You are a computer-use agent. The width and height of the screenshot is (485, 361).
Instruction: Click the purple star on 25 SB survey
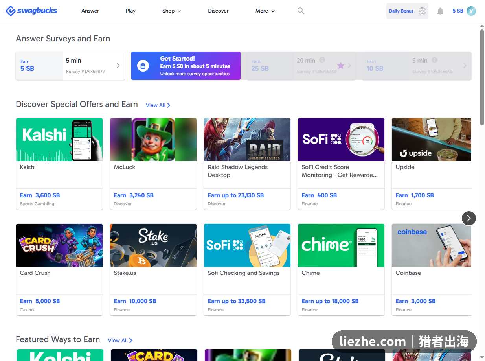341,66
